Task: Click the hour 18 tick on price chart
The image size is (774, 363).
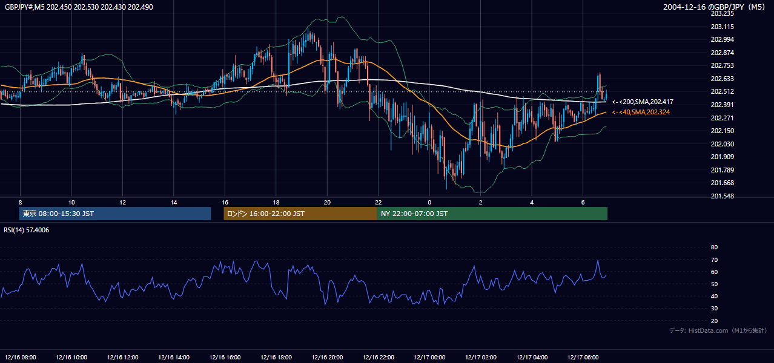Action: [276, 202]
